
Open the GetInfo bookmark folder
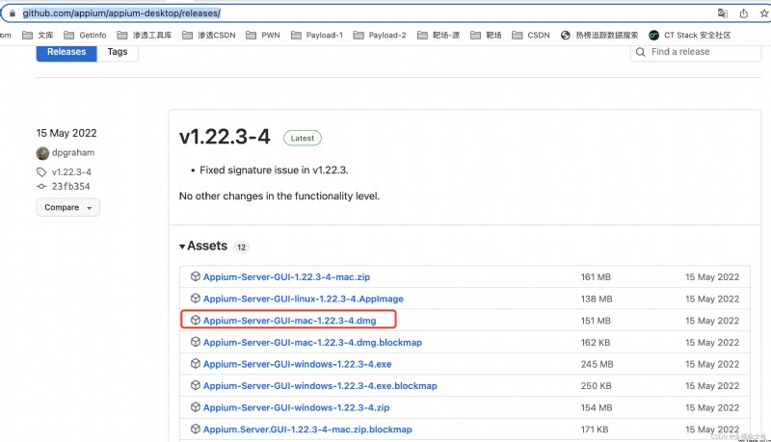tap(85, 35)
